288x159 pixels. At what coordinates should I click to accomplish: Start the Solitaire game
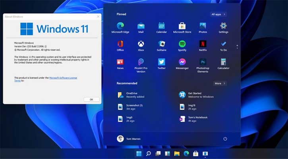[161, 46]
